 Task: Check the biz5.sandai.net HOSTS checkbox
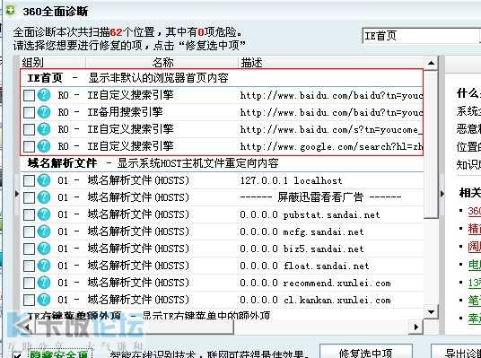29,249
